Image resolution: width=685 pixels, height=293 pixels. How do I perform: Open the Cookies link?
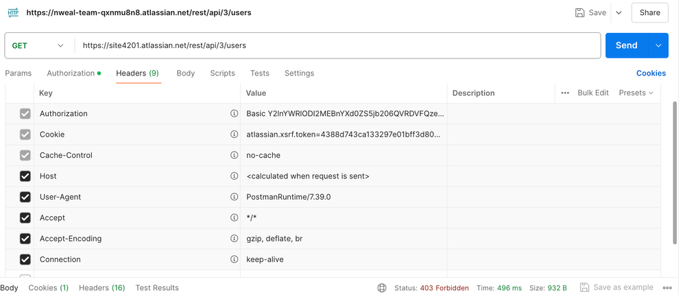[x=651, y=73]
